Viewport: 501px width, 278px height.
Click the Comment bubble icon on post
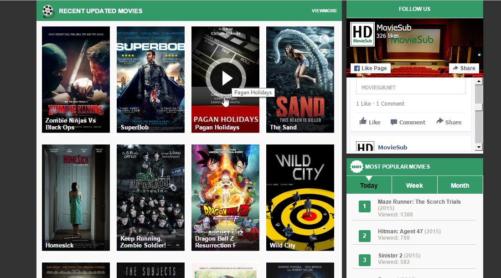pyautogui.click(x=394, y=122)
